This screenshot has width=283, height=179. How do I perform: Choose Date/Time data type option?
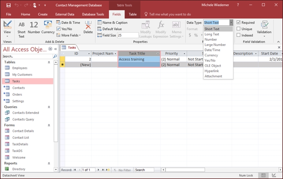click(218, 50)
